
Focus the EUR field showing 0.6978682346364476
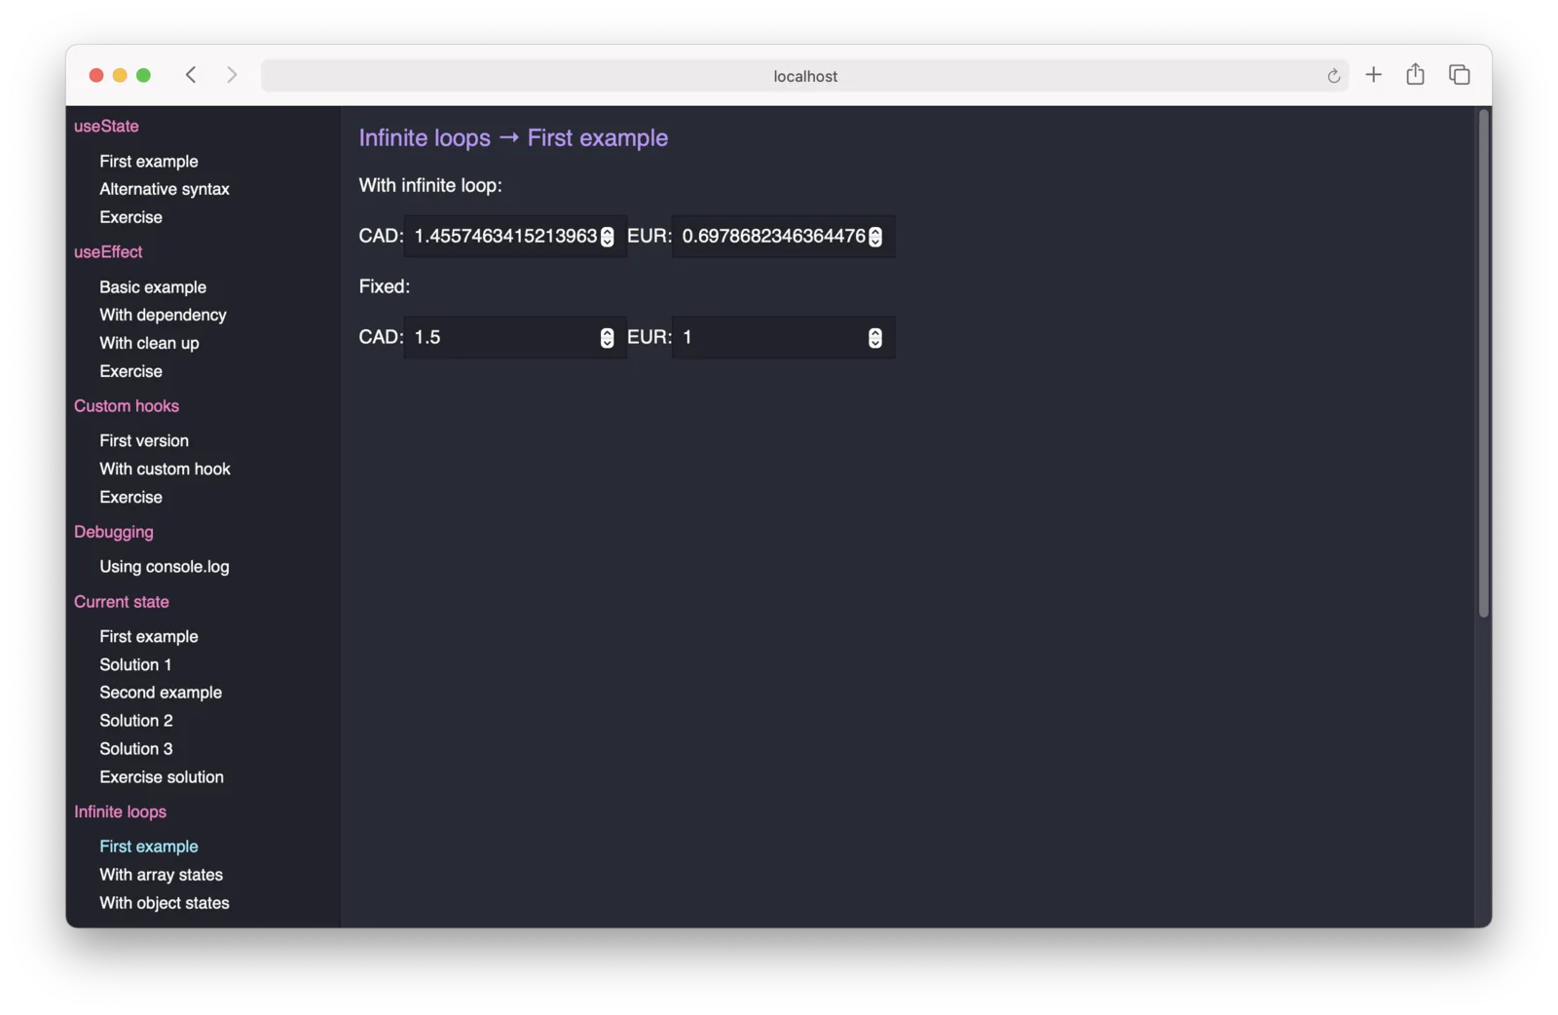point(783,237)
